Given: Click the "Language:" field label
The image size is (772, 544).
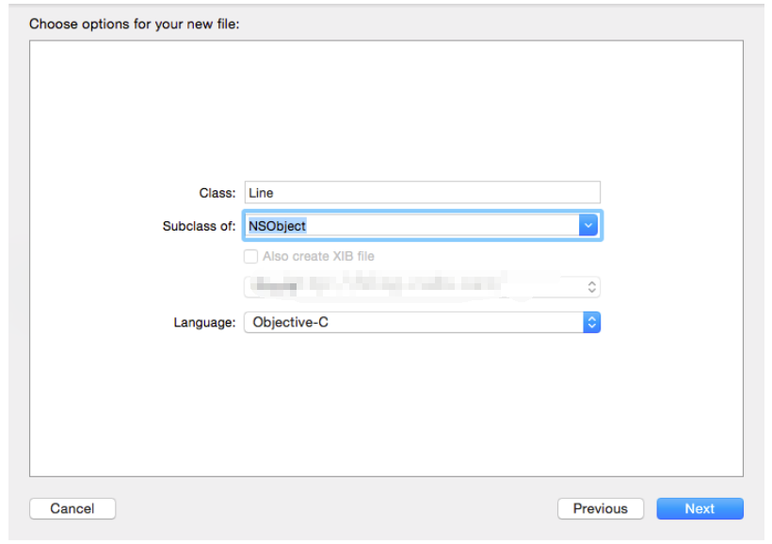Looking at the screenshot, I should pos(204,322).
